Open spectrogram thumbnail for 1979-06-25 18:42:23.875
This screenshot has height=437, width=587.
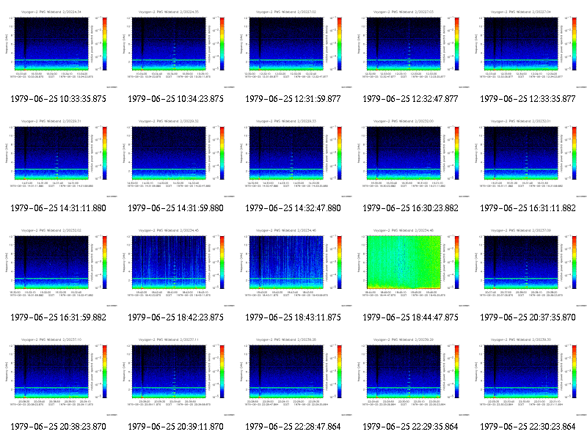(176, 267)
